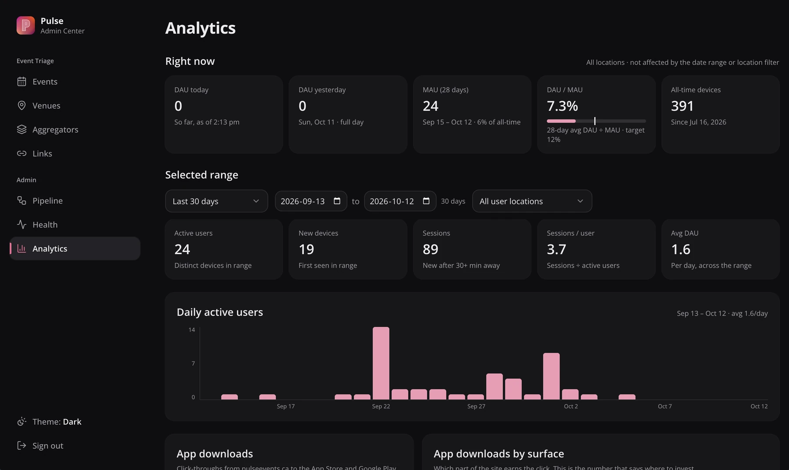Viewport: 789px width, 470px height.
Task: Open the Last 30 days range dropdown
Action: (x=217, y=201)
